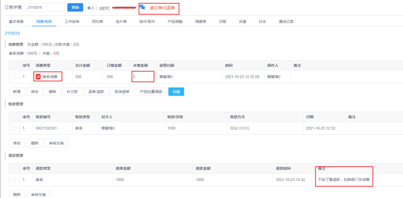Tick checkbox for 套系消费 consumption row

coord(14,76)
